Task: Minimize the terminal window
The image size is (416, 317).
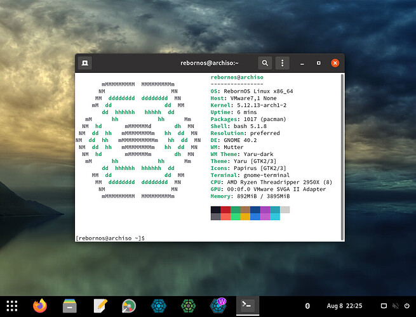Action: click(x=303, y=63)
